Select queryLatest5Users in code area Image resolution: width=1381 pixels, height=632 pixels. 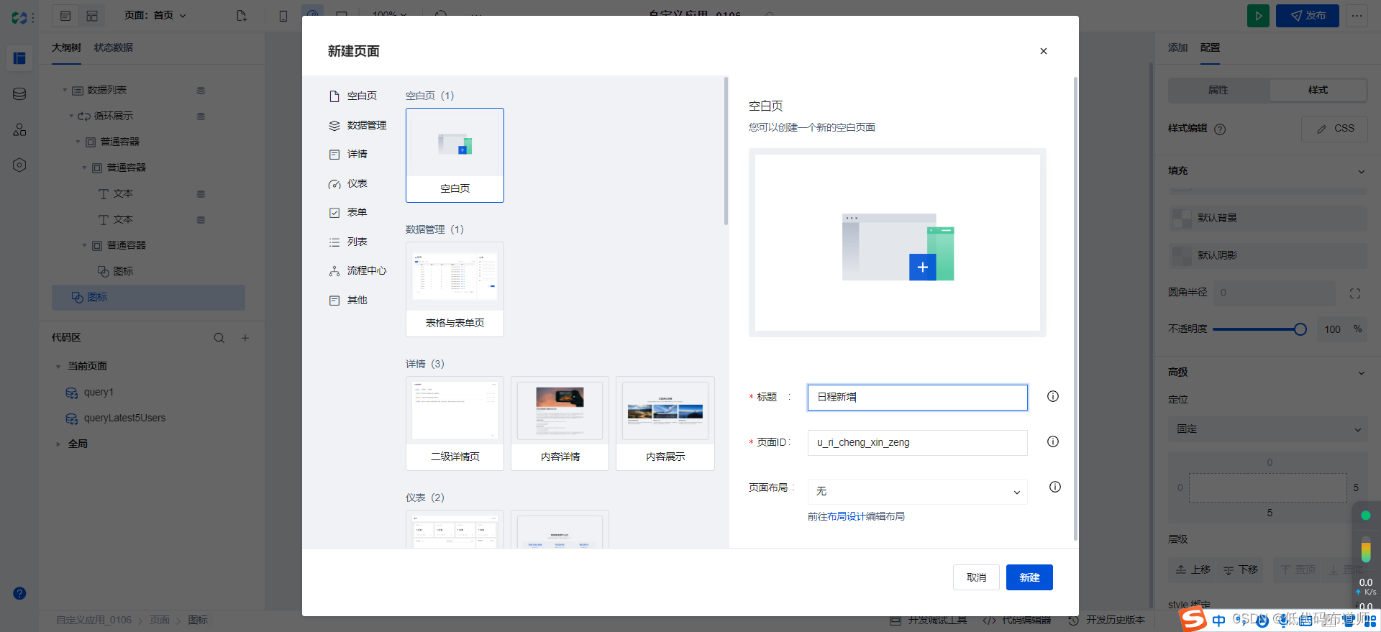pos(124,418)
